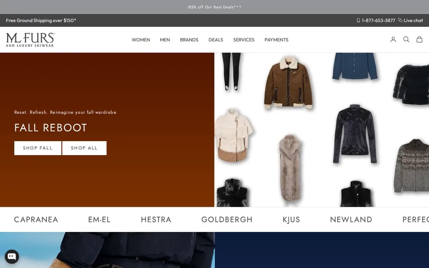Screen dimensions: 429x268
Task: View the navy velvet zip jacket
Action: [355, 134]
